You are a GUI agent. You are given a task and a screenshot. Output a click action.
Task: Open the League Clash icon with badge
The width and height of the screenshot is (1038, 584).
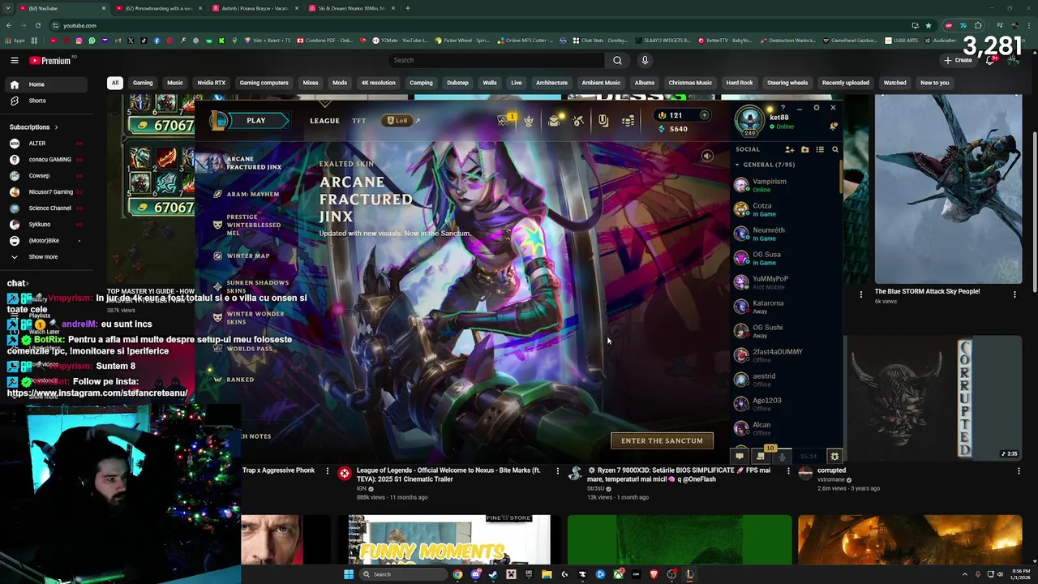point(504,120)
